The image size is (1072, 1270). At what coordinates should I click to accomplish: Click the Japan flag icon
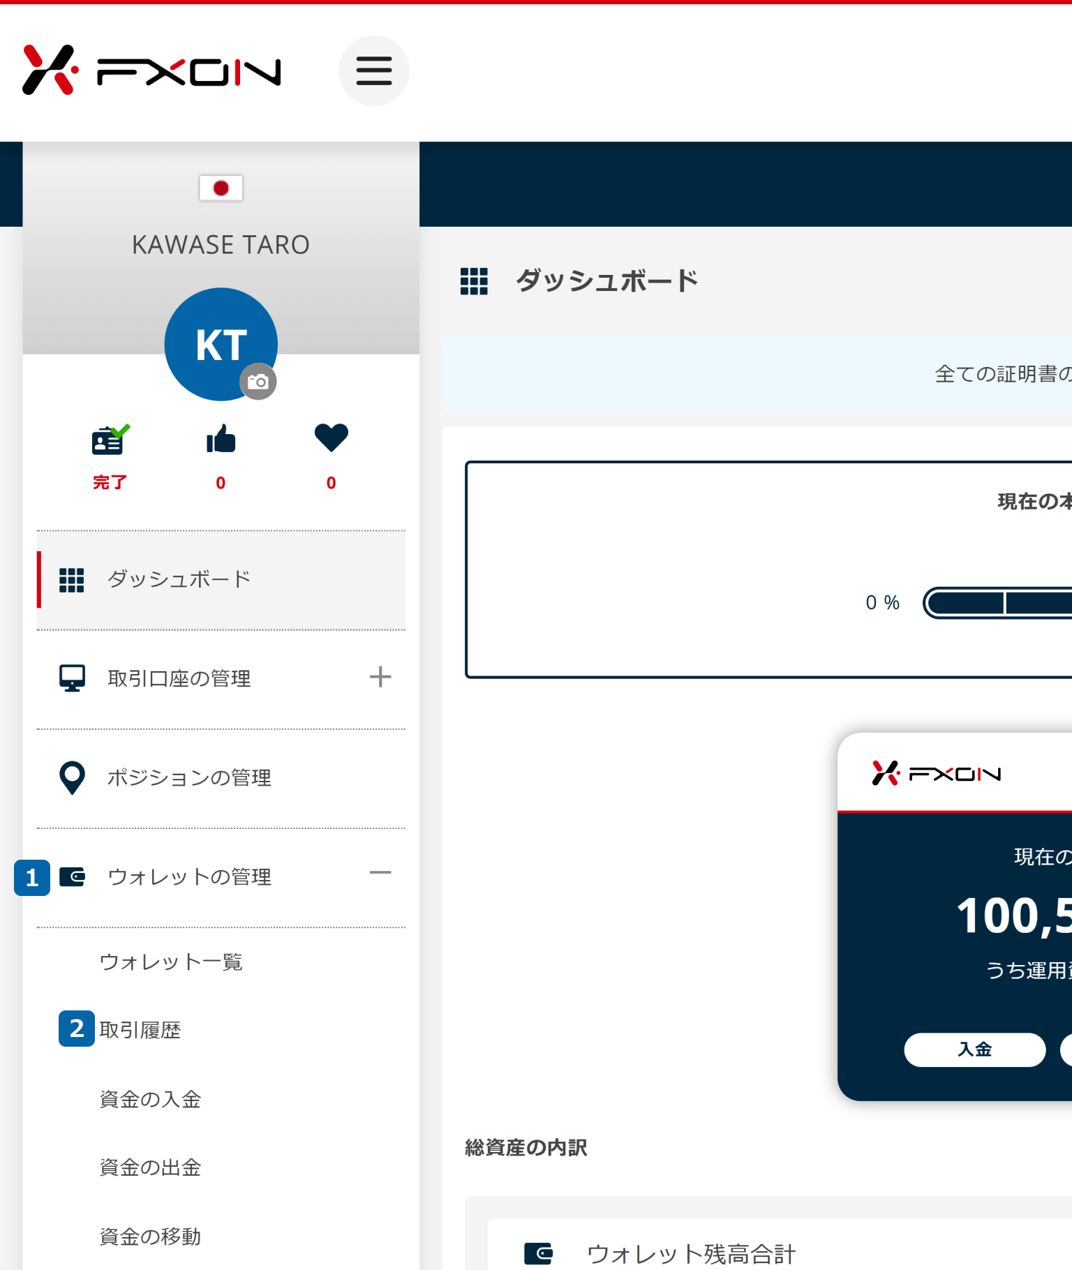pyautogui.click(x=221, y=188)
